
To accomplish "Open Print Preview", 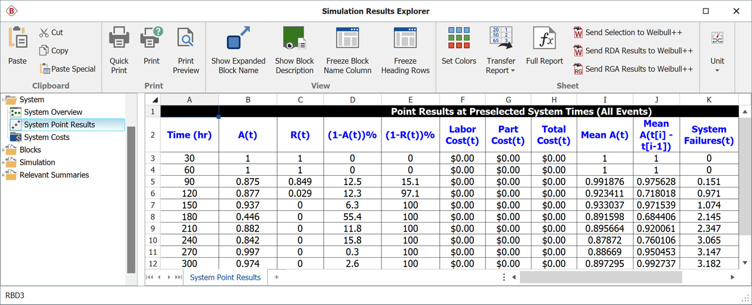I will tap(186, 39).
